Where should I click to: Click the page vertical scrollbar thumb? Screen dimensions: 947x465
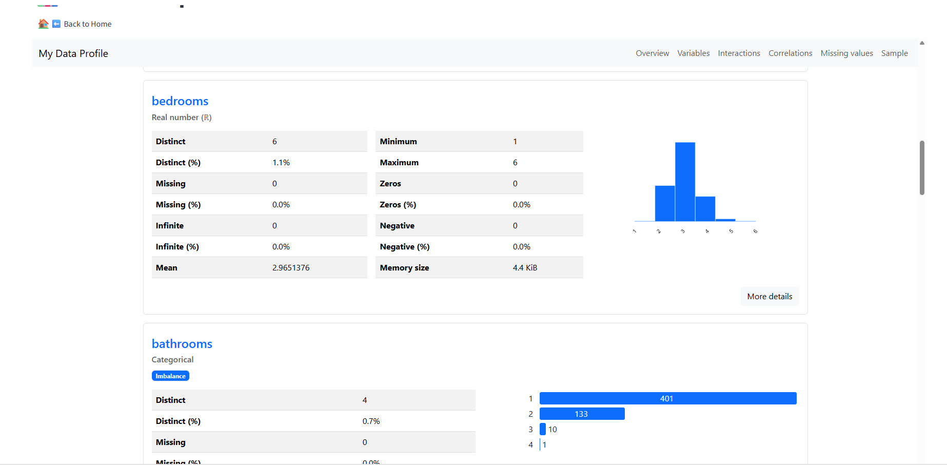click(x=922, y=168)
